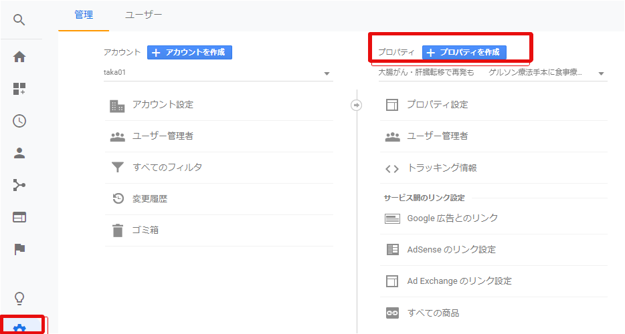The width and height of the screenshot is (625, 334).
Task: Expand the taka01 account dropdown
Action: pos(218,73)
